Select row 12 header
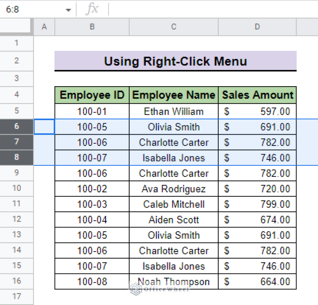 pos(17,219)
